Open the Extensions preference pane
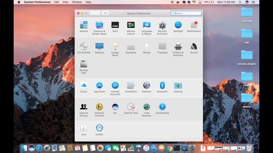 point(131,87)
